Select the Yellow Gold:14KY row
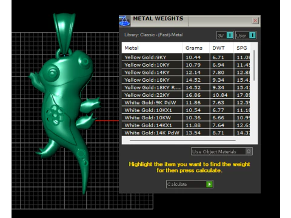The width and height of the screenshot is (291, 218). tap(186, 73)
